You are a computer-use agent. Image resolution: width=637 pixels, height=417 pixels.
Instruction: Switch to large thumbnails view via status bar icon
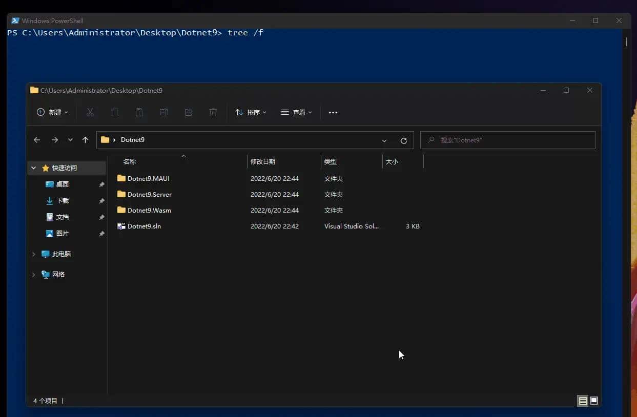[594, 401]
